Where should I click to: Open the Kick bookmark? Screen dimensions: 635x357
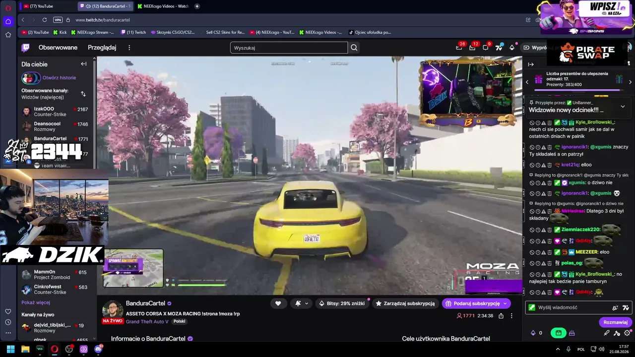[60, 32]
